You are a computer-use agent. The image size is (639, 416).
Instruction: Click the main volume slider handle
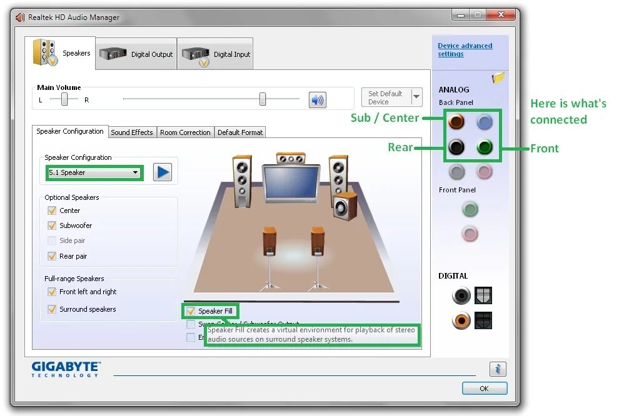click(x=263, y=99)
